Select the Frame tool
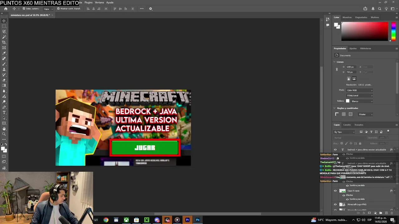 pyautogui.click(x=4, y=48)
